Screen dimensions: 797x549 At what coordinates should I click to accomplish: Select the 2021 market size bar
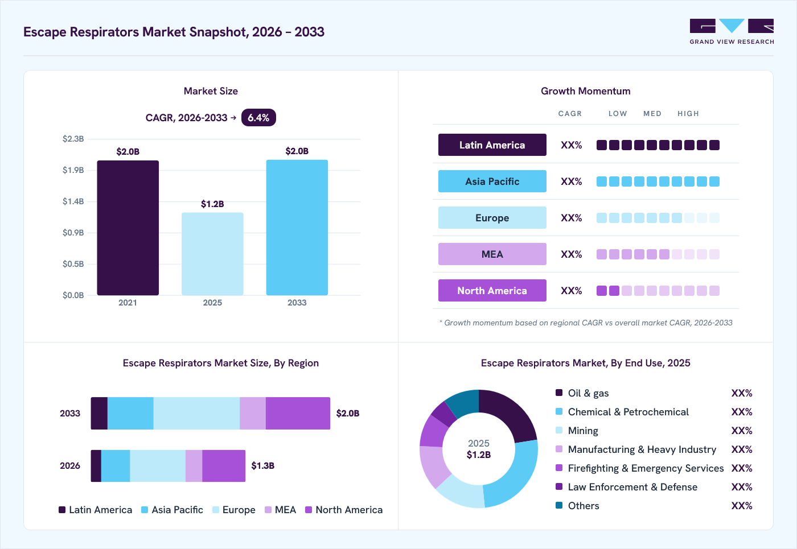(x=128, y=228)
